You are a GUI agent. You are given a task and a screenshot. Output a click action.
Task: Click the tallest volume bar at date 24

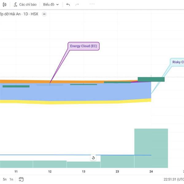tap(151, 148)
